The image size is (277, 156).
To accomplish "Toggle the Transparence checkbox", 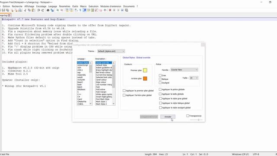I will click(x=187, y=116).
